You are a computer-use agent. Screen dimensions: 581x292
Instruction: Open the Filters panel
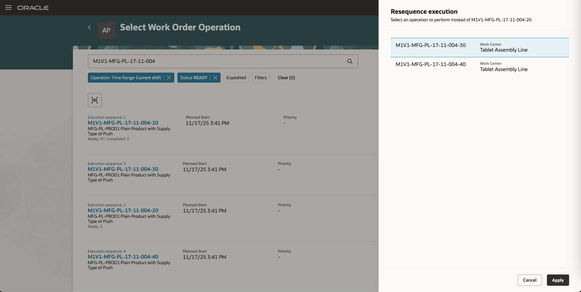[260, 78]
